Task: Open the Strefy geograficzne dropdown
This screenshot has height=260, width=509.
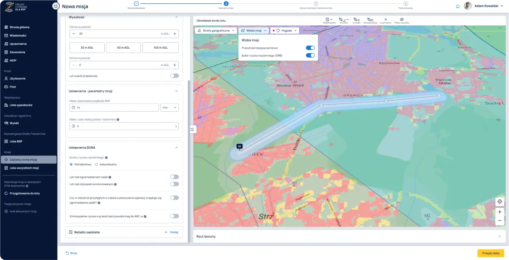Action: point(216,30)
